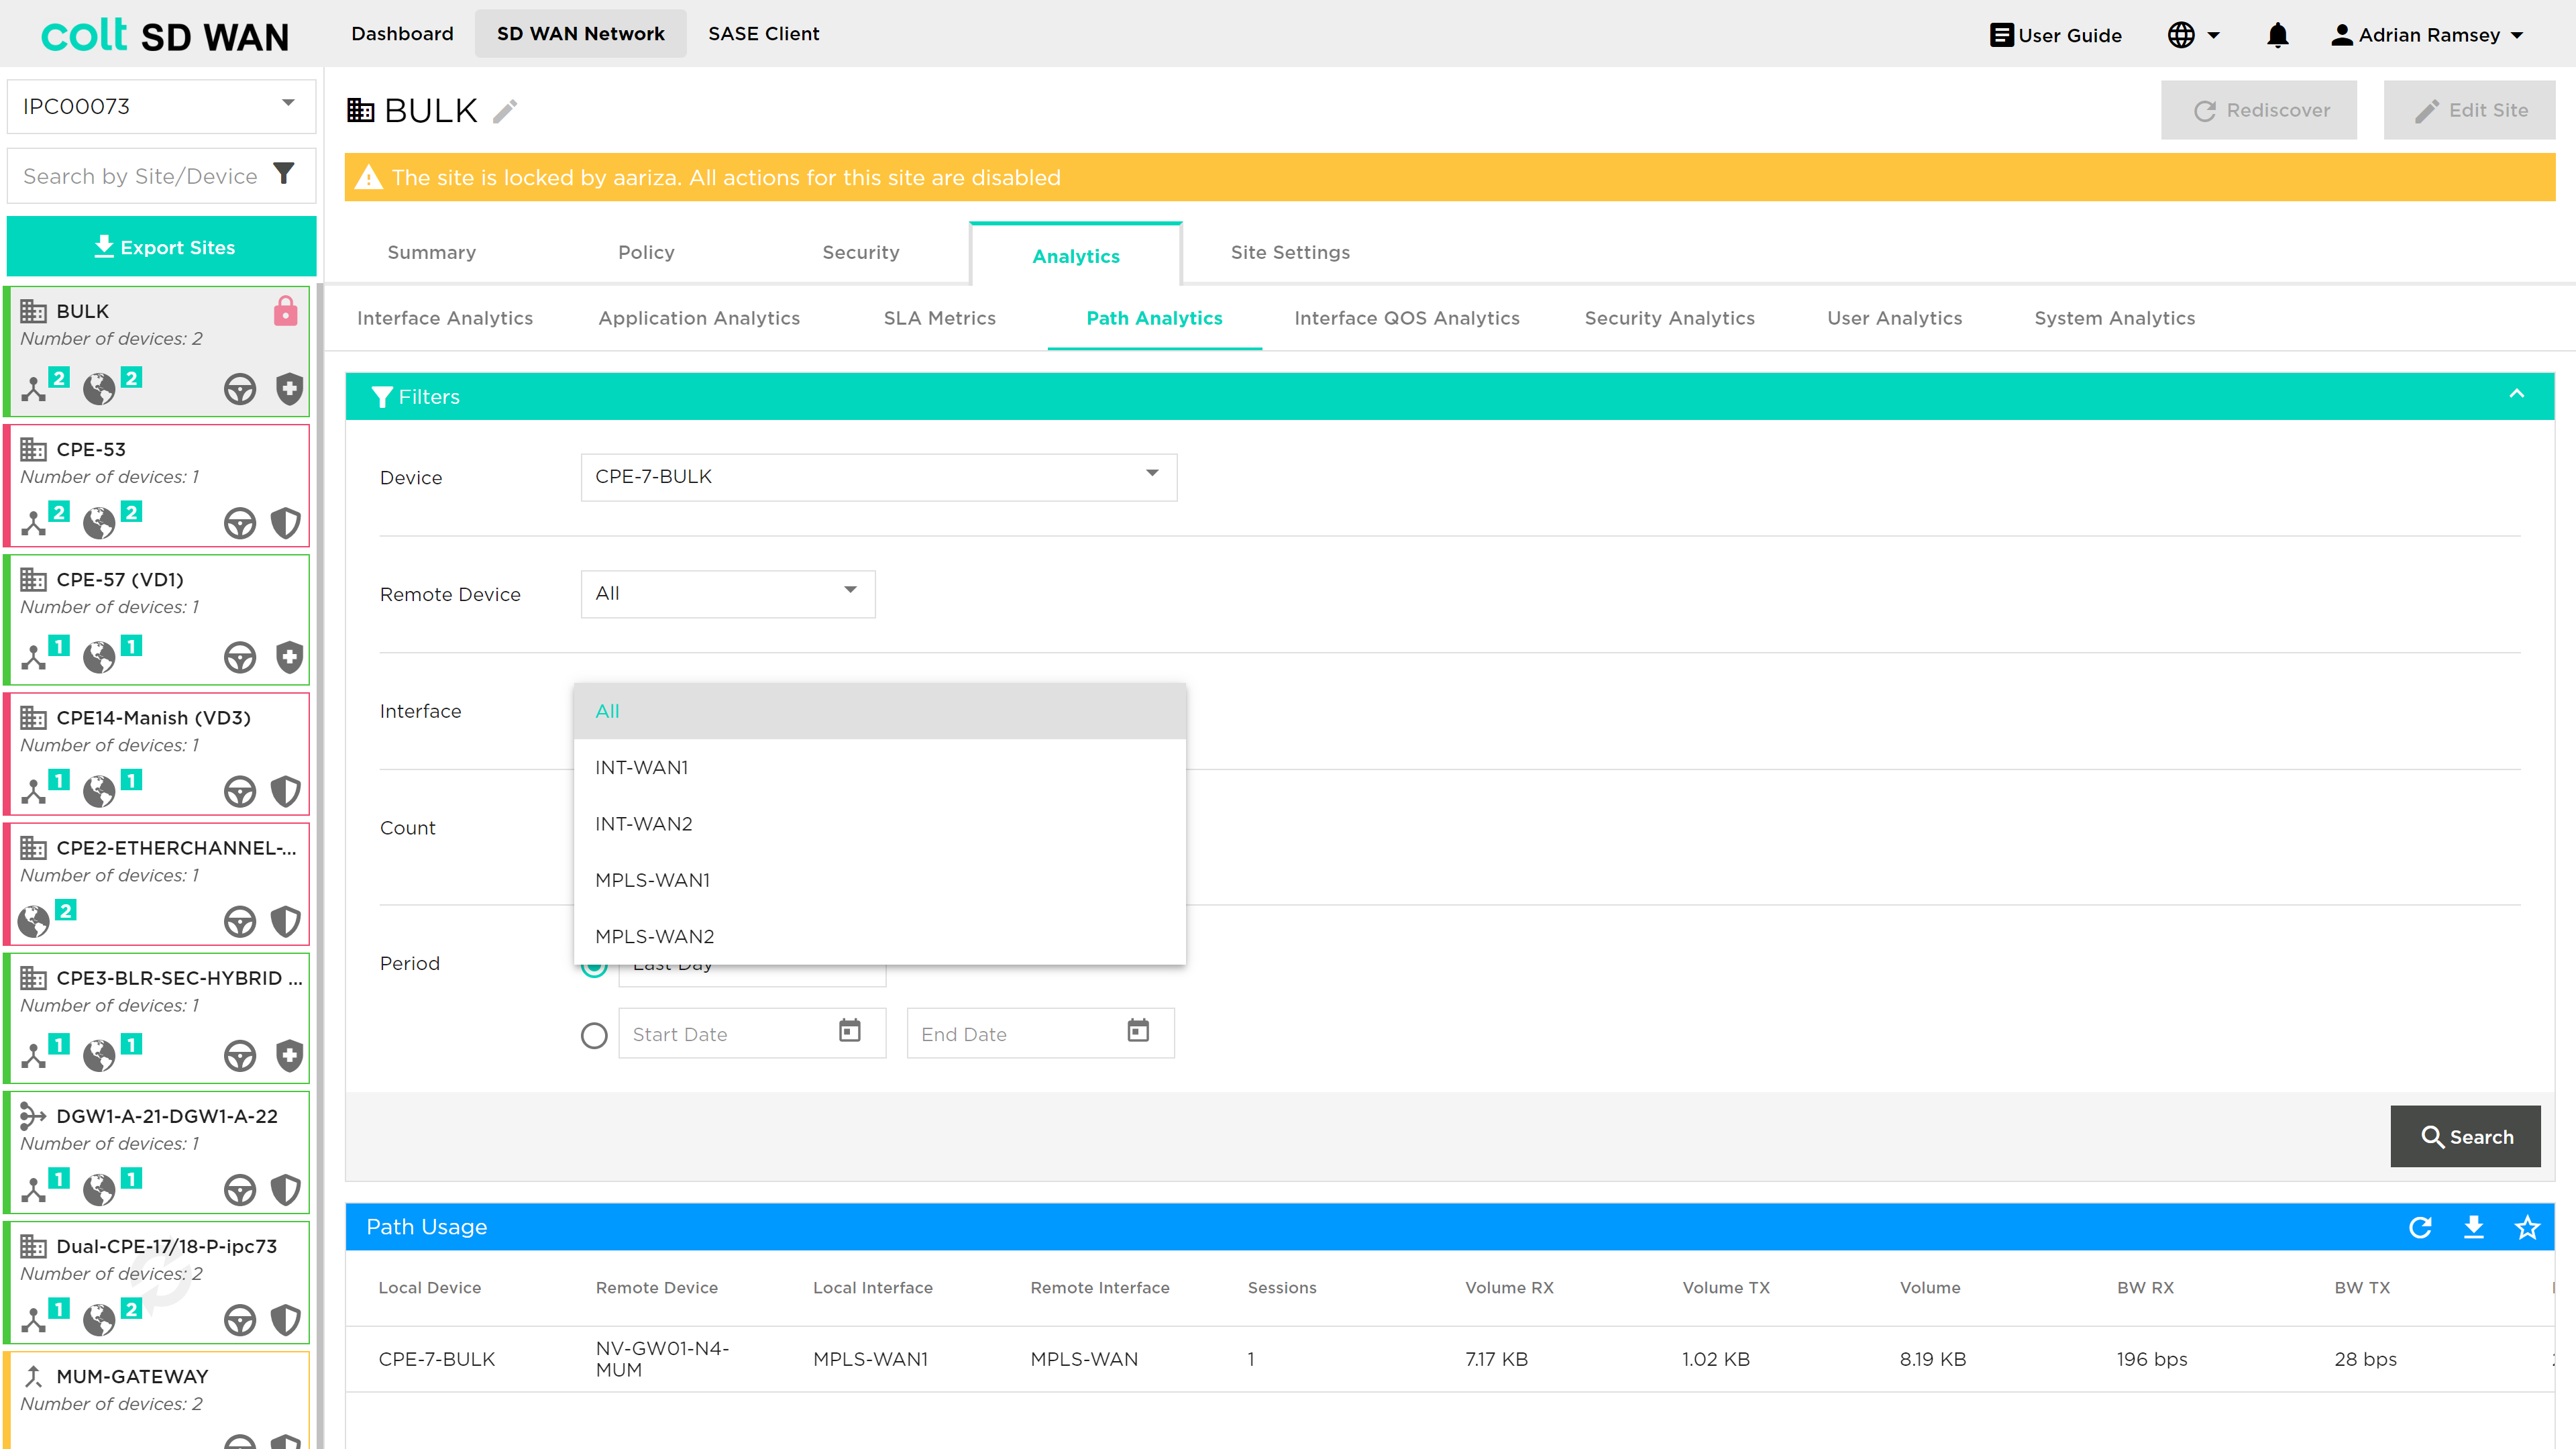Screen dimensions: 2576x1449
Task: Switch to the Summary tab
Action: (x=431, y=253)
